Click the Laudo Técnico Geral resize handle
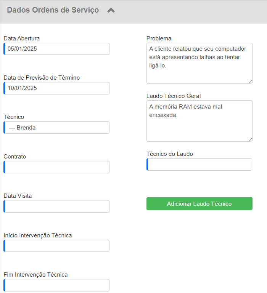 250,139
